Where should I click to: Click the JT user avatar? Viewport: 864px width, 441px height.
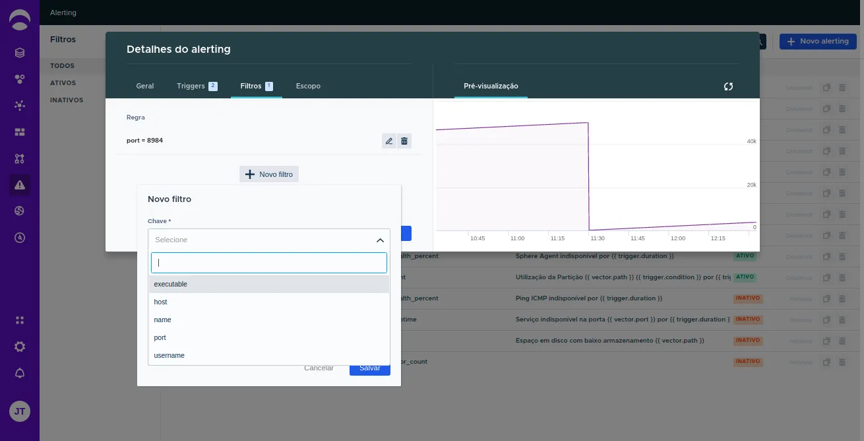[20, 411]
